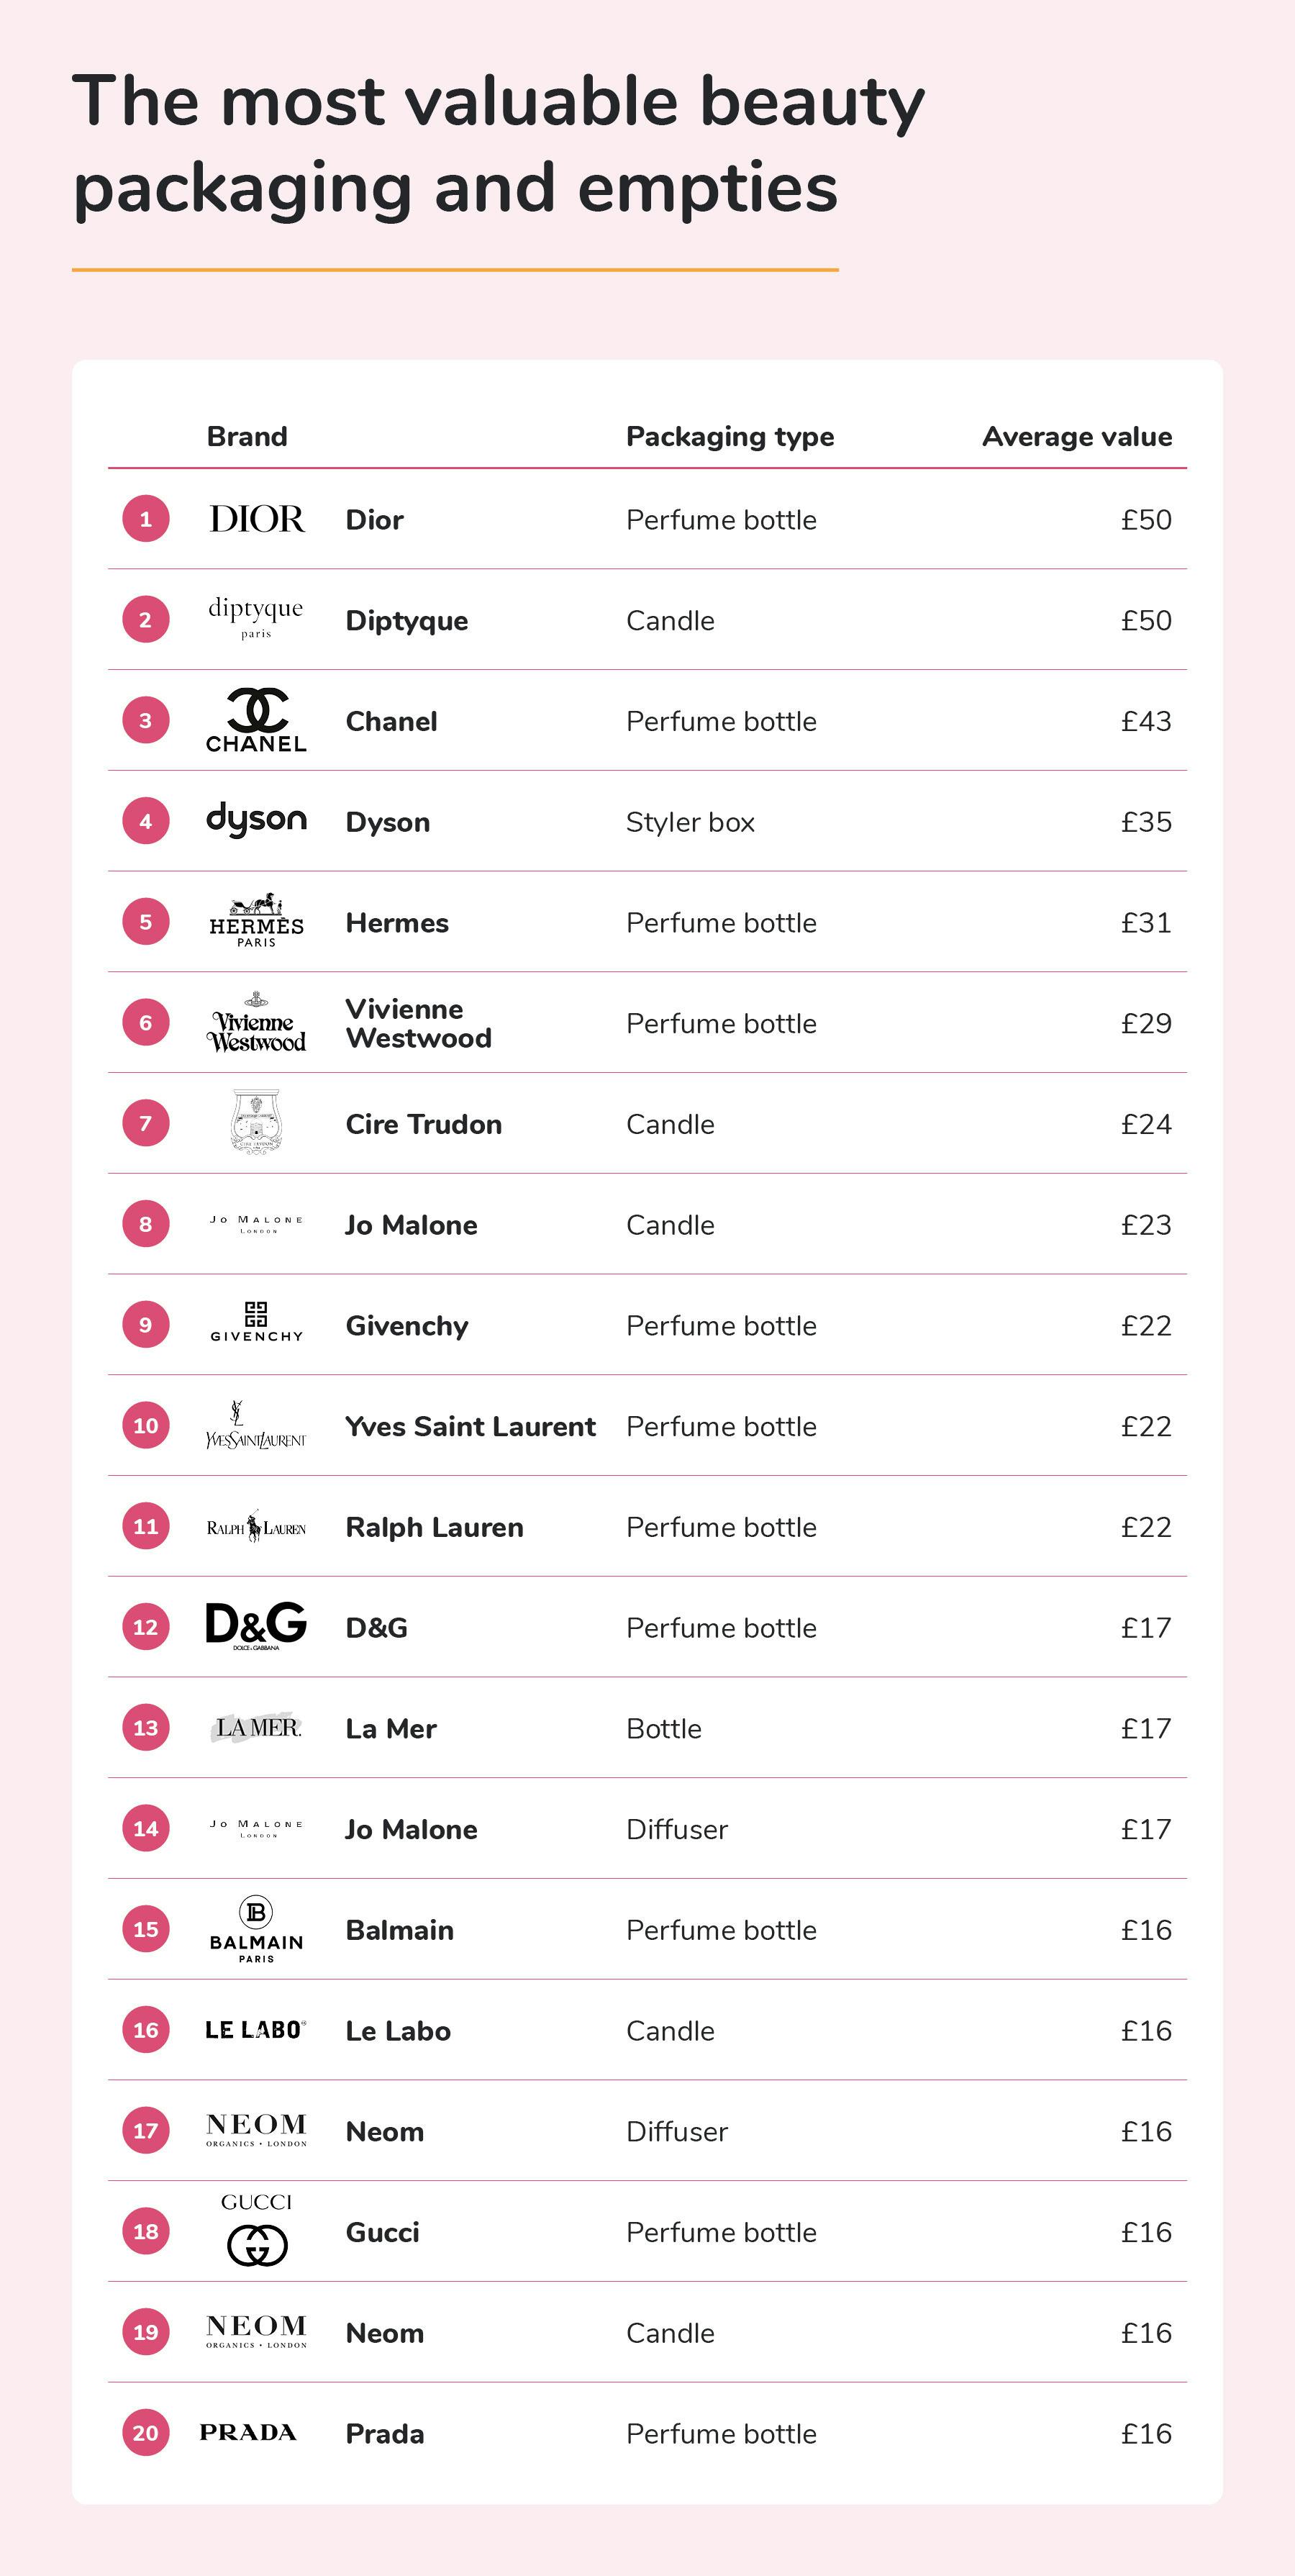Click the Prada logo
Screen dimensions: 1295x2576
(248, 2432)
